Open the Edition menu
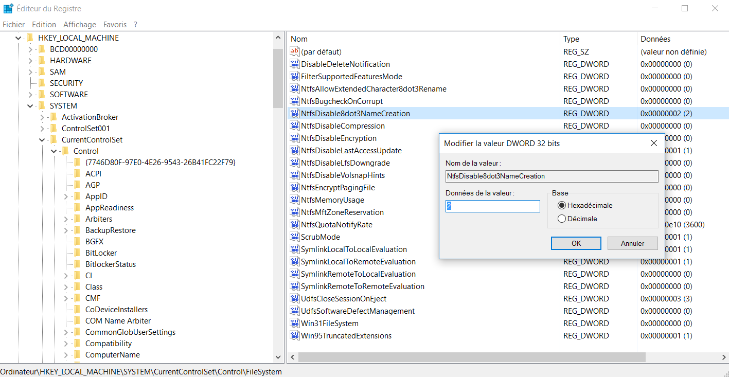Image resolution: width=729 pixels, height=377 pixels. pos(44,24)
